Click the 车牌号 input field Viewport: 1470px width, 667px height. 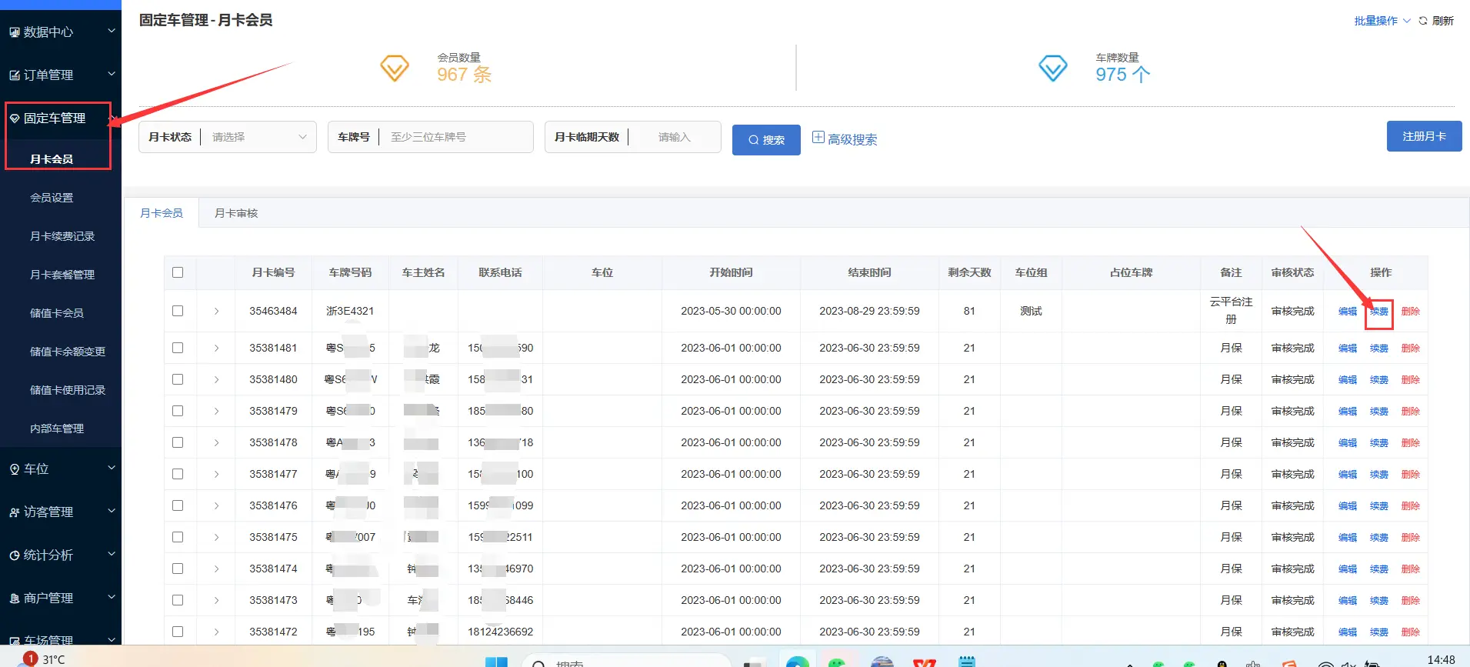(455, 137)
